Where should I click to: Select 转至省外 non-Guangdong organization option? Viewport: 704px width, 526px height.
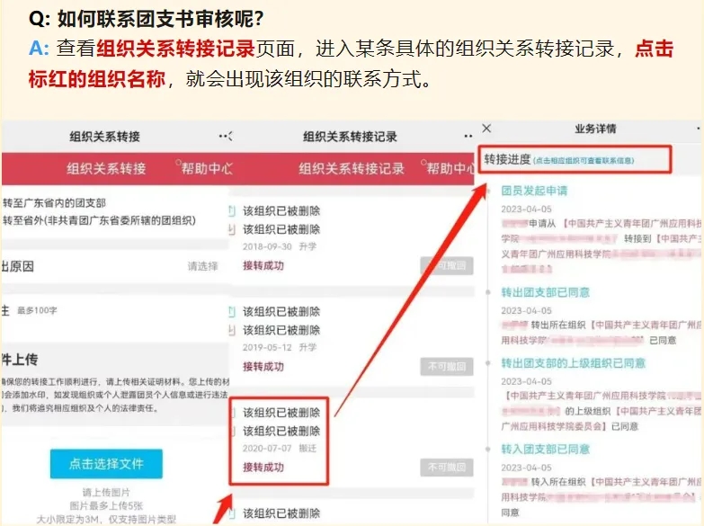[99, 220]
